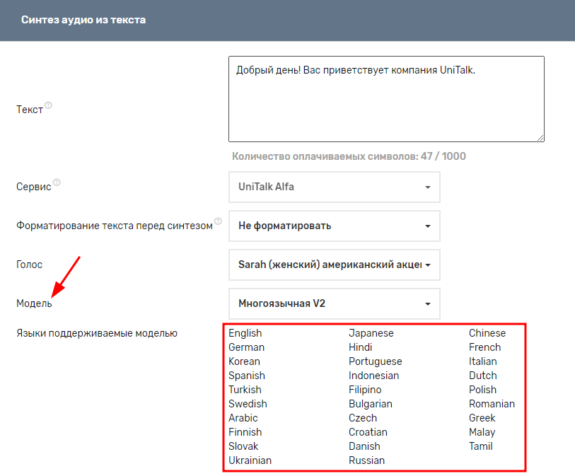This screenshot has height=476, width=575.
Task: Click Tamil in the languages list
Action: (x=480, y=446)
